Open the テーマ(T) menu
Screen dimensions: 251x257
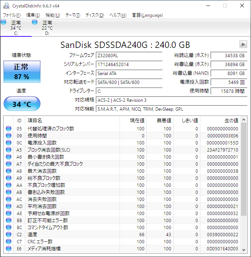tap(73, 15)
